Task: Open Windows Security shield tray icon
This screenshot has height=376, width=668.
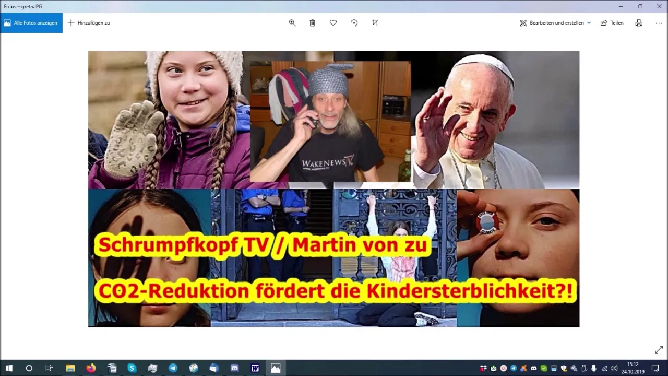Action: pos(564,368)
